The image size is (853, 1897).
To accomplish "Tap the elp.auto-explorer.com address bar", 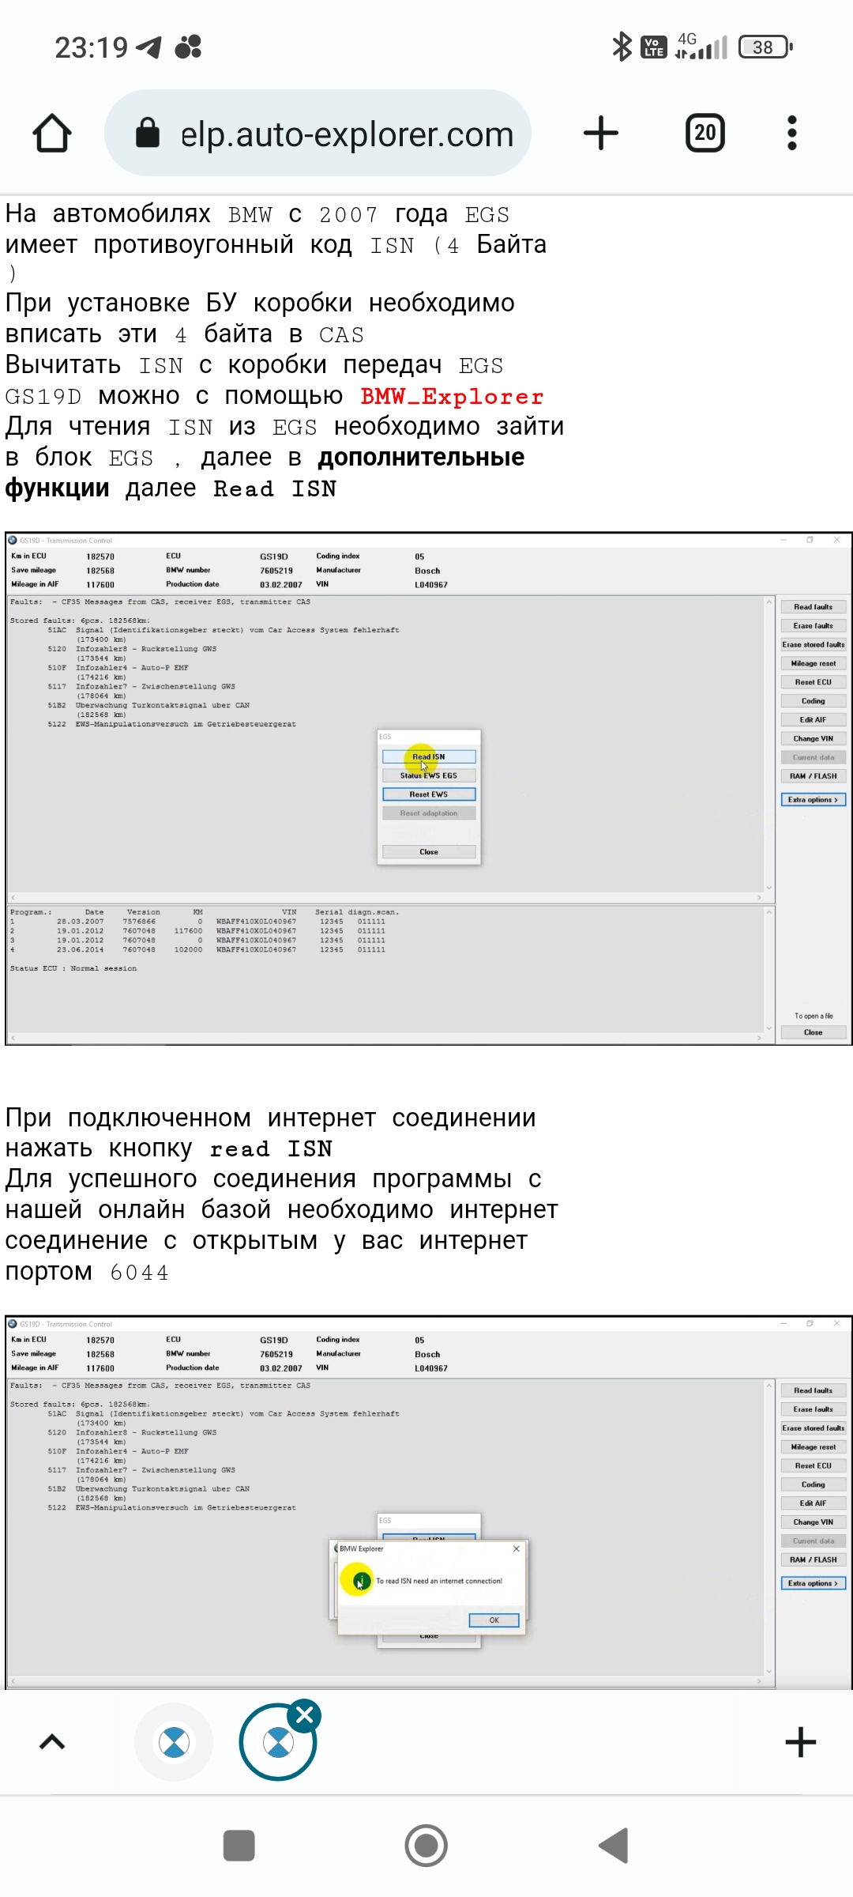I will 346,134.
